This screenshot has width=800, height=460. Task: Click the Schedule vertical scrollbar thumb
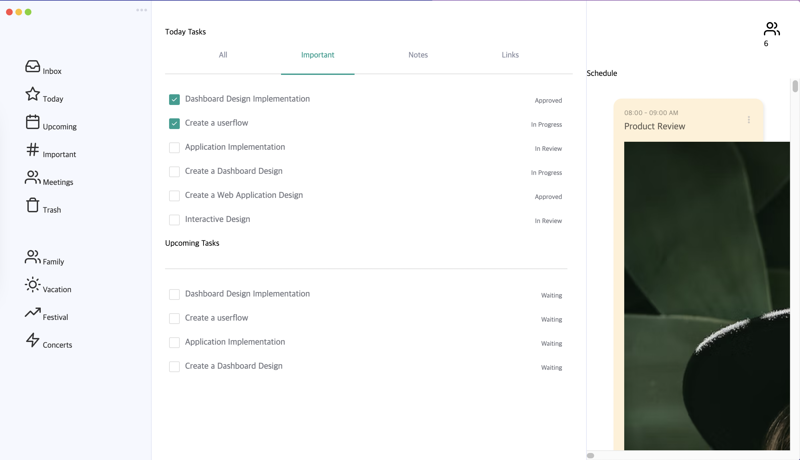tap(795, 86)
